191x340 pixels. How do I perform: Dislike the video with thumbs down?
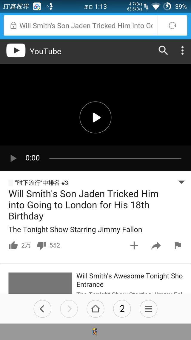coord(41,246)
